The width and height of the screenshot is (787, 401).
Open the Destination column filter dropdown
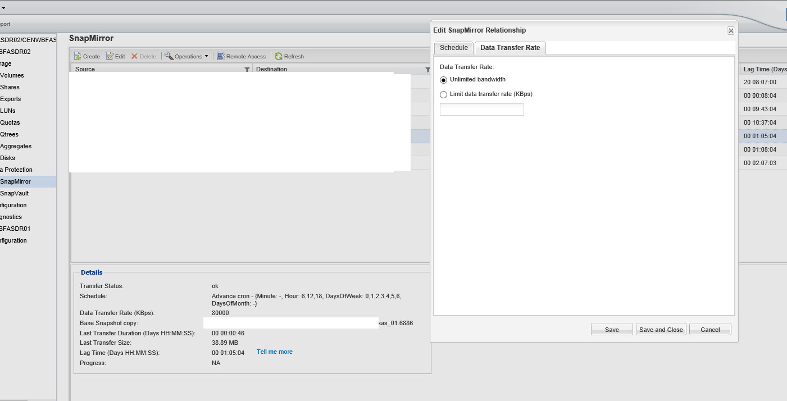pyautogui.click(x=427, y=69)
